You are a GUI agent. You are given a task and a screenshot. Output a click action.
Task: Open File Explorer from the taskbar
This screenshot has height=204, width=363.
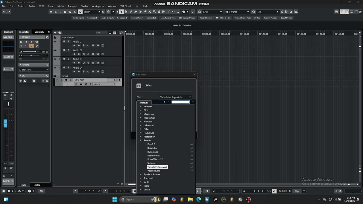pos(190,199)
